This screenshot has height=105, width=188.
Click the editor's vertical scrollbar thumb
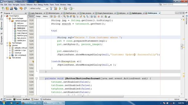click(x=182, y=46)
